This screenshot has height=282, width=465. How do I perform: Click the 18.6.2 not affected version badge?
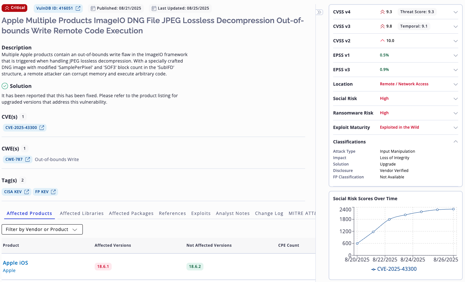pyautogui.click(x=195, y=267)
